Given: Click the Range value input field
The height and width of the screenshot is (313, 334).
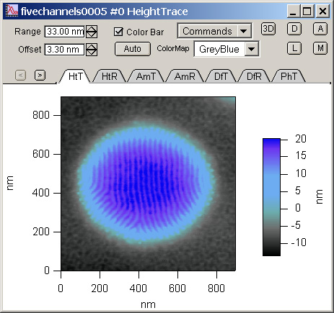Looking at the screenshot, I should point(64,32).
